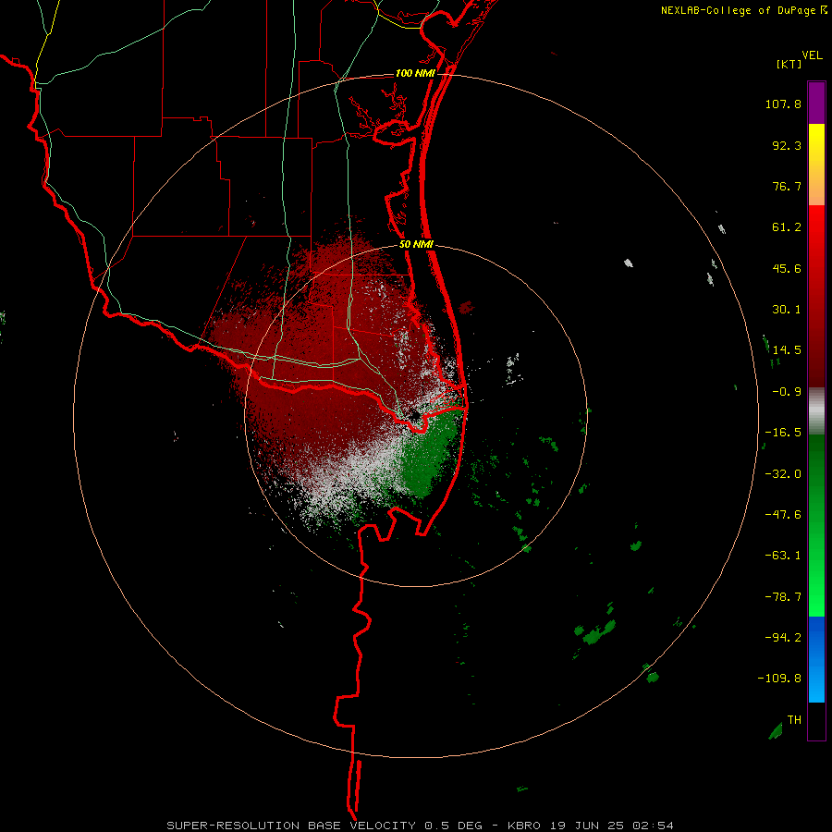832x832 pixels.
Task: Click the KBRO radar site center marker
Action: (415, 415)
